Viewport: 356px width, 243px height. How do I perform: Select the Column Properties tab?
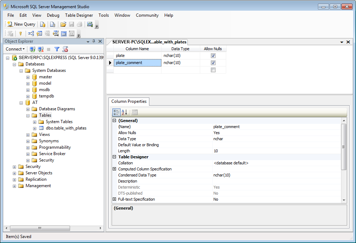click(x=129, y=101)
